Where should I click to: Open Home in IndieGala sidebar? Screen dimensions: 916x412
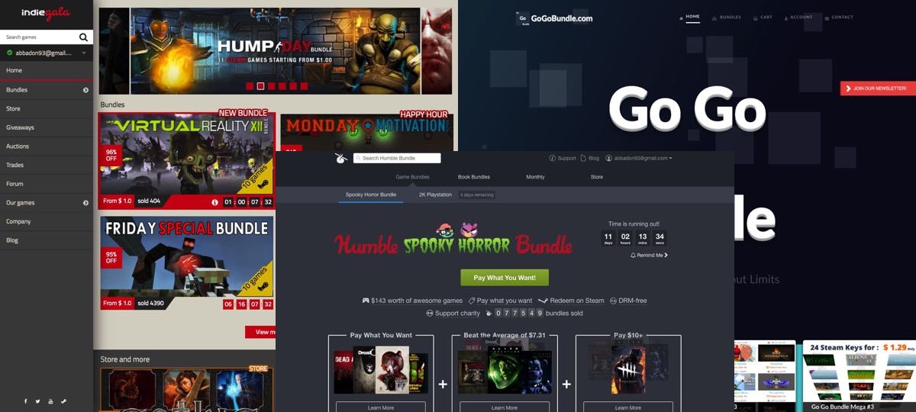click(x=47, y=70)
